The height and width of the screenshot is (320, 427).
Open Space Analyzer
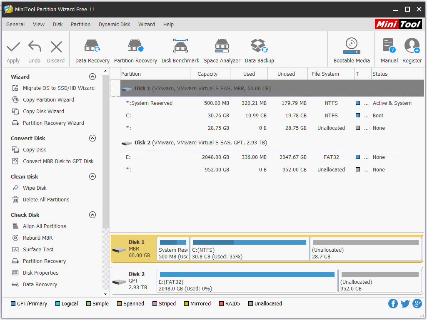[222, 51]
